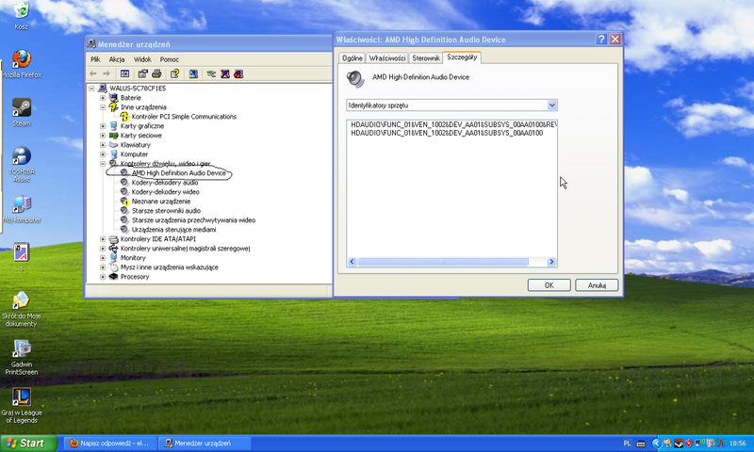754x452 pixels.
Task: Expand the Klawiatury category
Action: click(x=103, y=145)
